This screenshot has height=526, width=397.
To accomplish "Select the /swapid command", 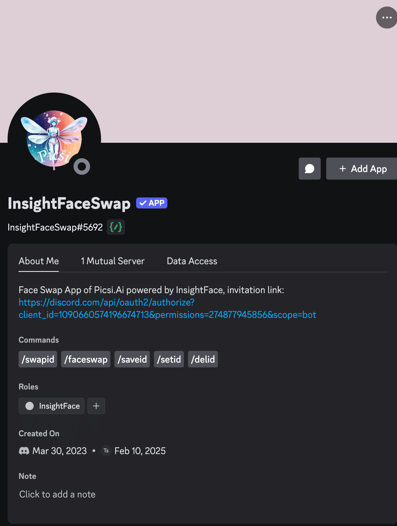I will (37, 359).
